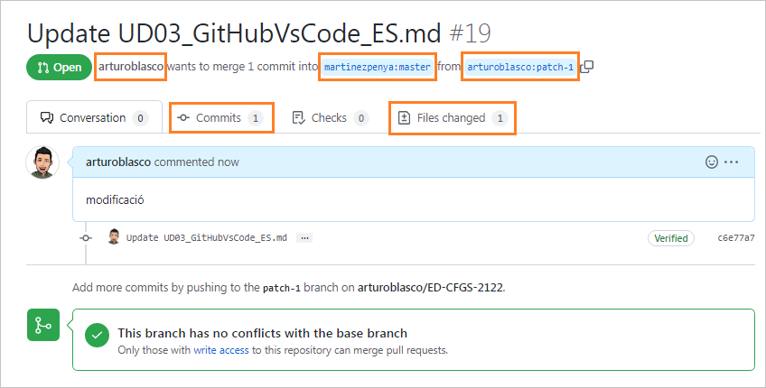Open commit Update UD03_GitHubVsCode_ES.md link
Viewport: 766px width, 388px height.
[207, 237]
